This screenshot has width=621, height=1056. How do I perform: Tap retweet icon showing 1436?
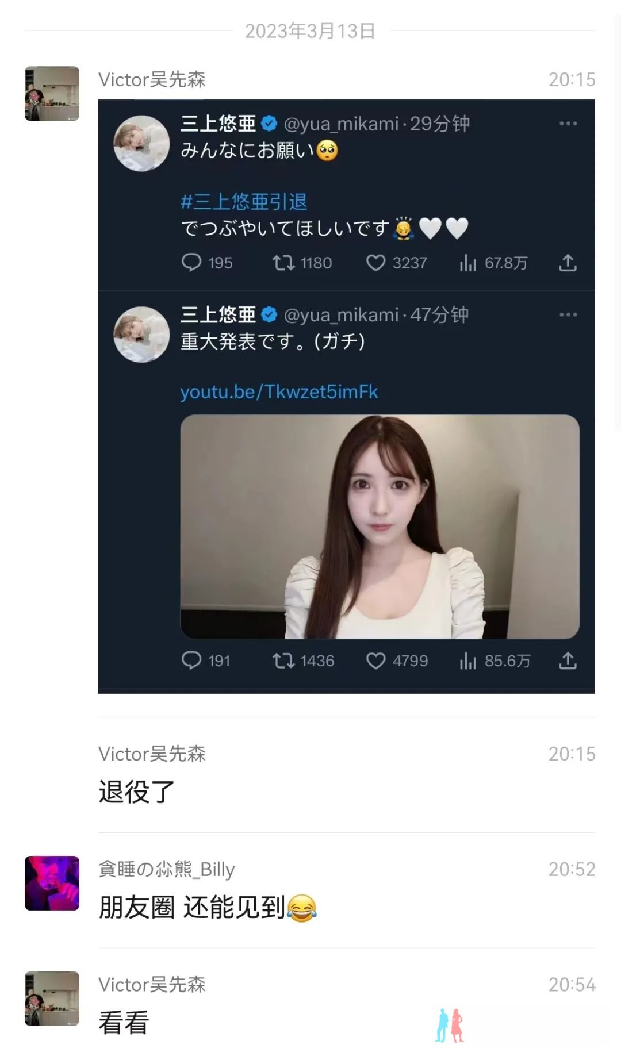point(283,661)
